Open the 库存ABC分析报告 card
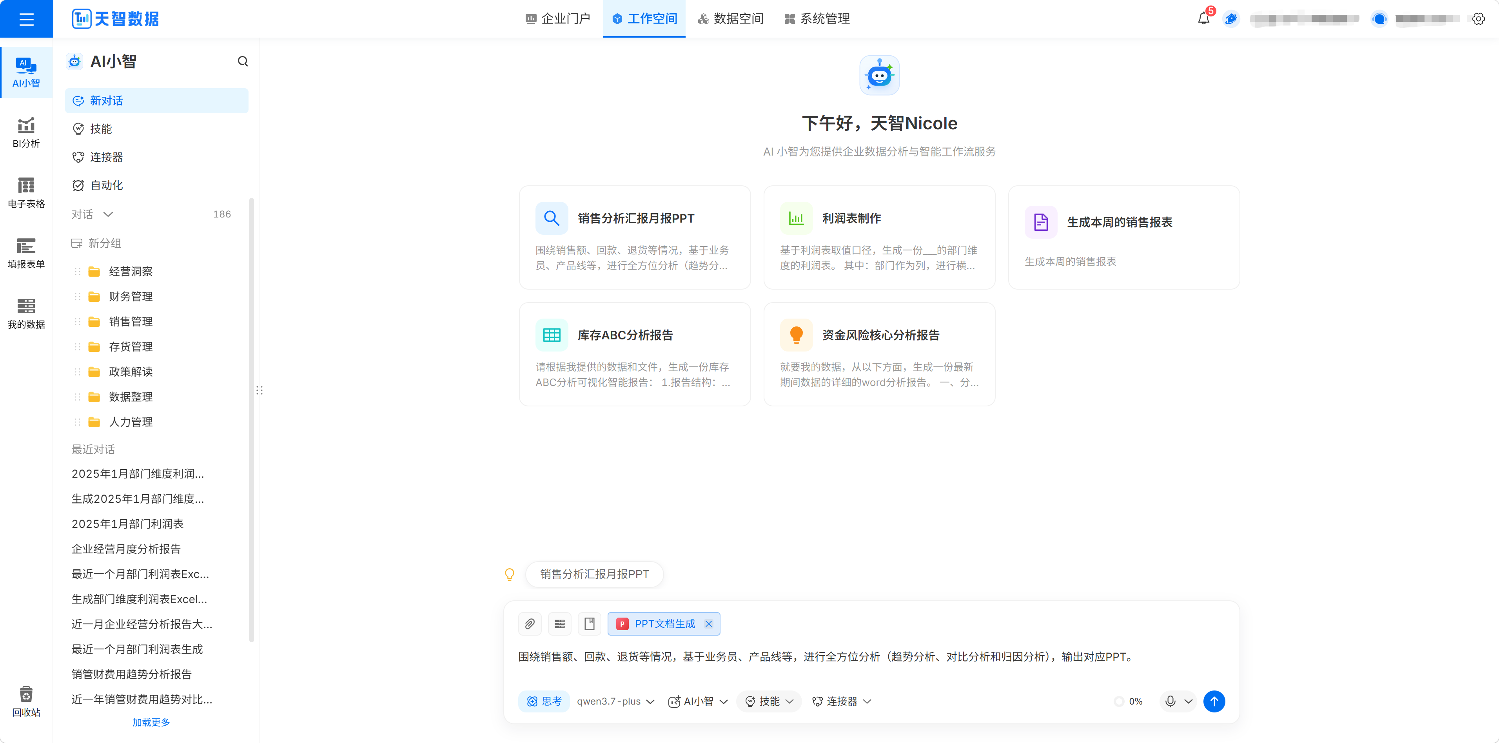The image size is (1499, 743). tap(634, 354)
